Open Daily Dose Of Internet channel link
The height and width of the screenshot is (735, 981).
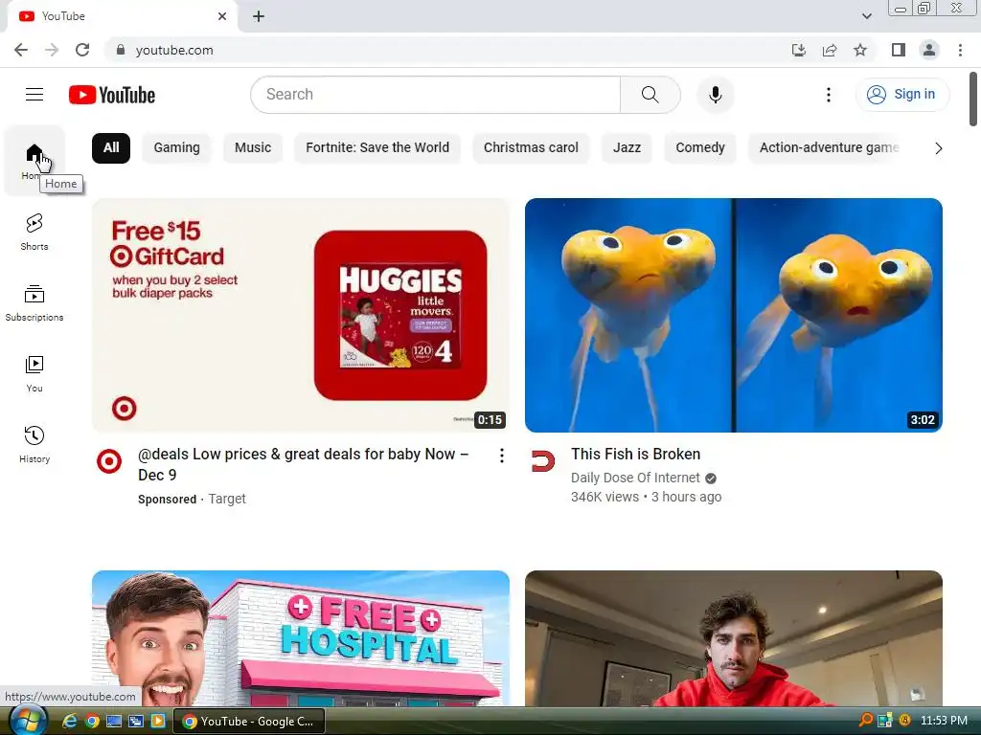point(635,478)
